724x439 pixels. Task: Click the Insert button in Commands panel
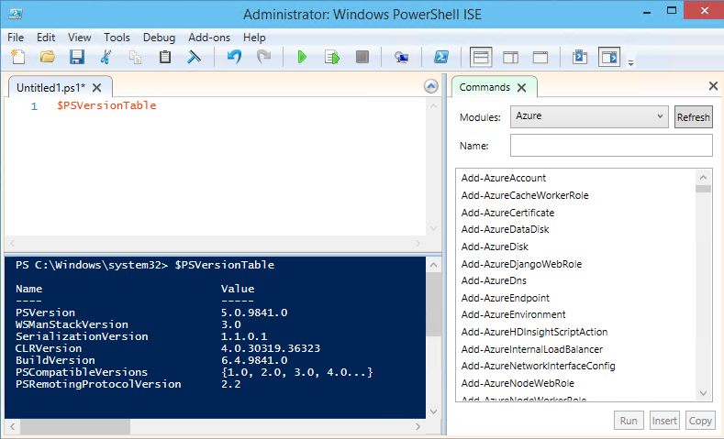coord(664,421)
